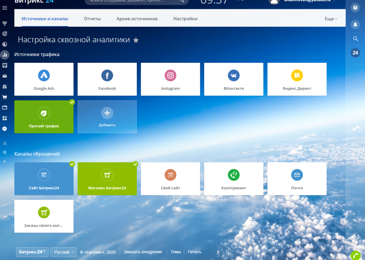Open the window sites sidebar icon
365x260 pixels.
tap(5, 108)
